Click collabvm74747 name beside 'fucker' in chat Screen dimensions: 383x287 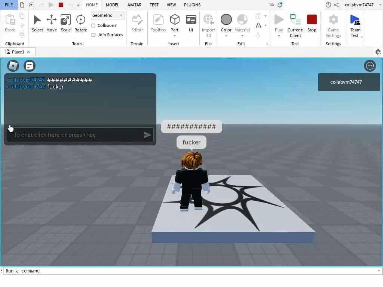click(x=26, y=87)
